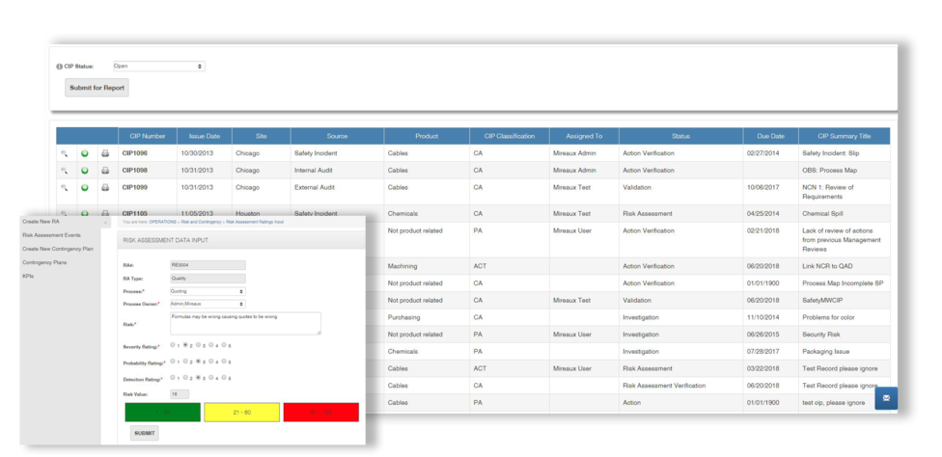Sort by CIP Number column header
Image resolution: width=942 pixels, height=457 pixels.
pyautogui.click(x=147, y=136)
